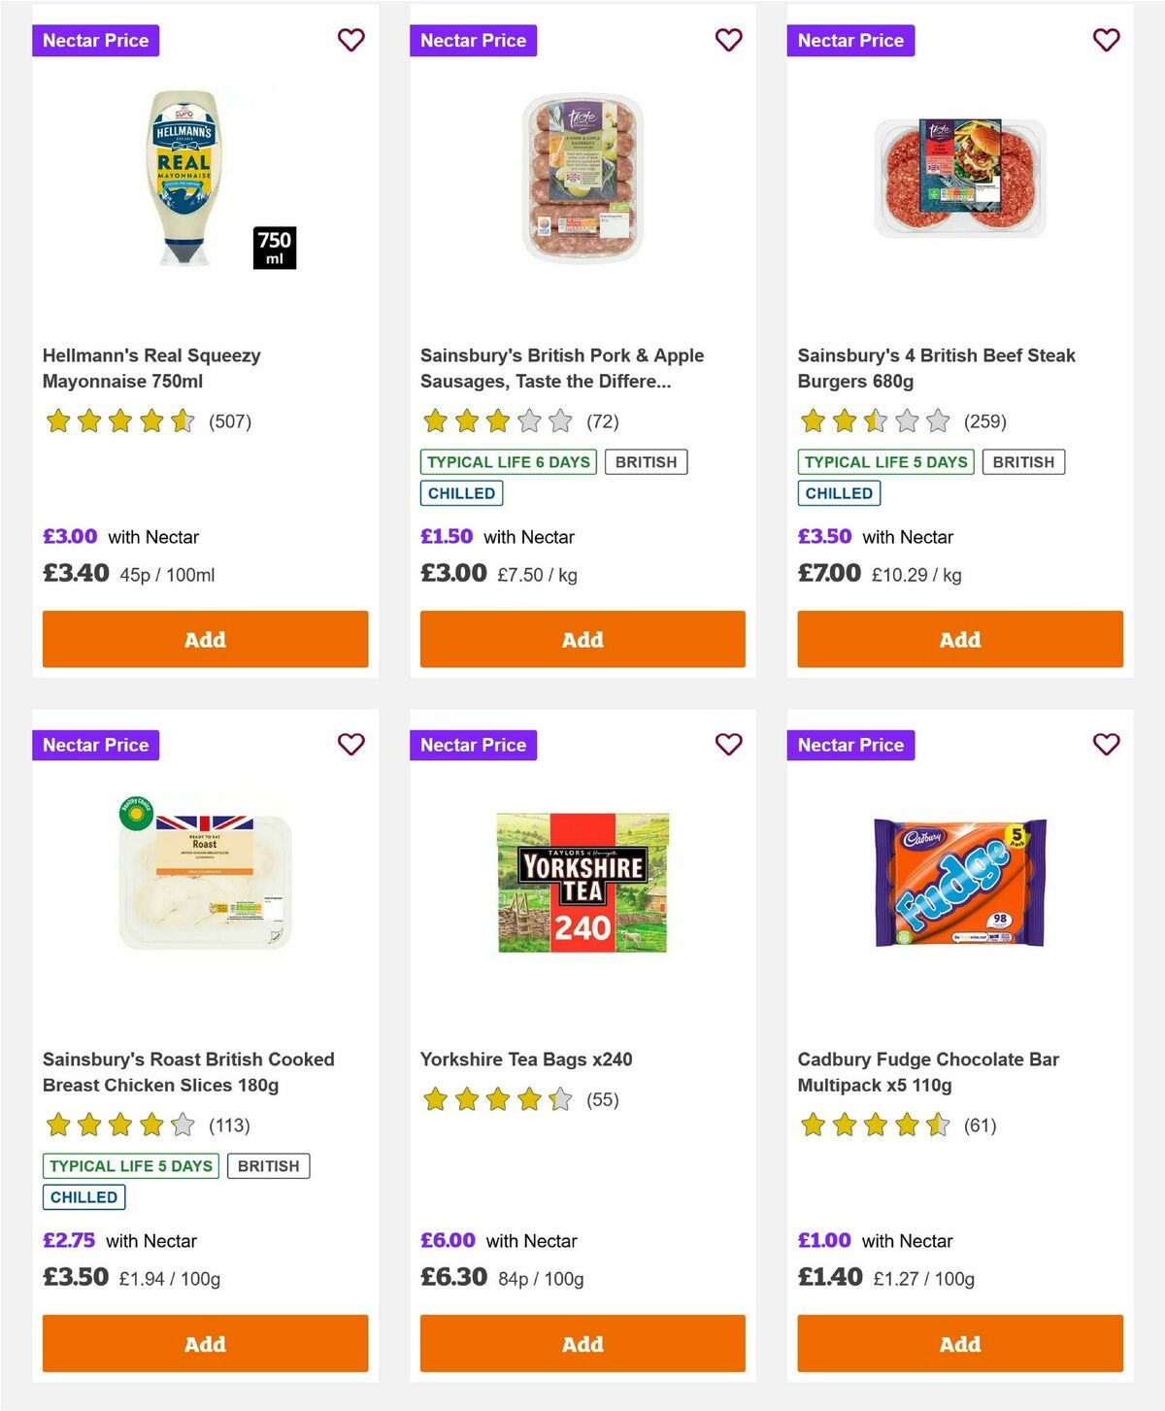Open the Cadbury Fudge Chocolate Bar product page
Image resolution: width=1165 pixels, height=1411 pixels.
coord(927,1072)
